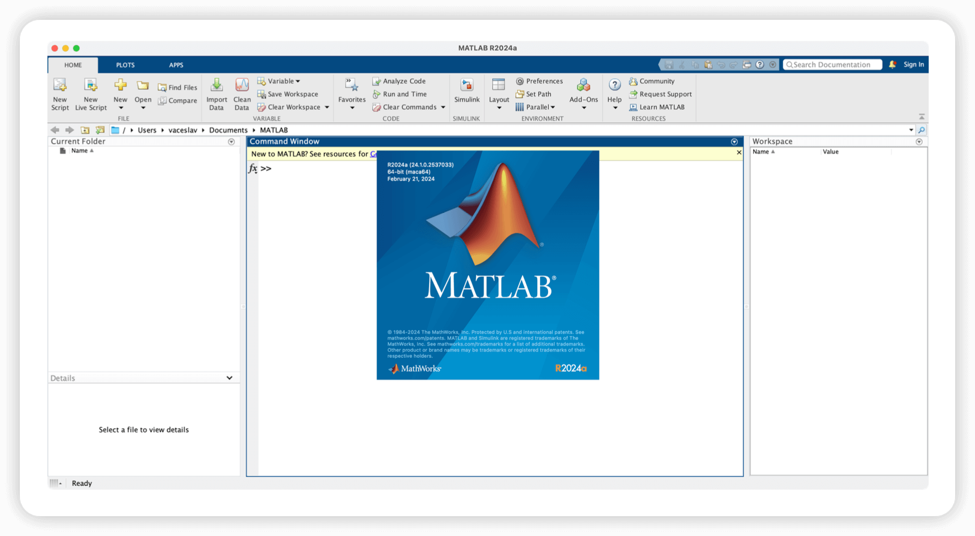The height and width of the screenshot is (536, 975).
Task: Open address bar history dropdown
Action: (910, 130)
